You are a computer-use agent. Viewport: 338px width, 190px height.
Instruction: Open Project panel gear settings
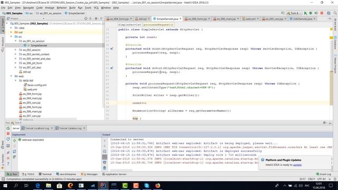pyautogui.click(x=96, y=18)
